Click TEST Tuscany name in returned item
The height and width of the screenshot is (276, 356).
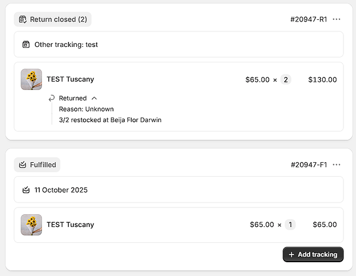point(70,79)
